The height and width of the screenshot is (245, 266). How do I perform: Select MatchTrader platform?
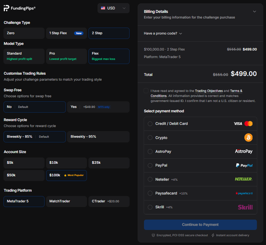point(66,202)
